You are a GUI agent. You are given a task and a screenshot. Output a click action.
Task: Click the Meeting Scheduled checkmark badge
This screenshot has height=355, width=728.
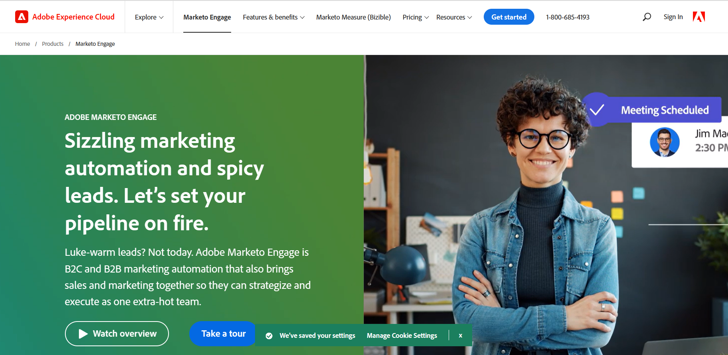597,110
